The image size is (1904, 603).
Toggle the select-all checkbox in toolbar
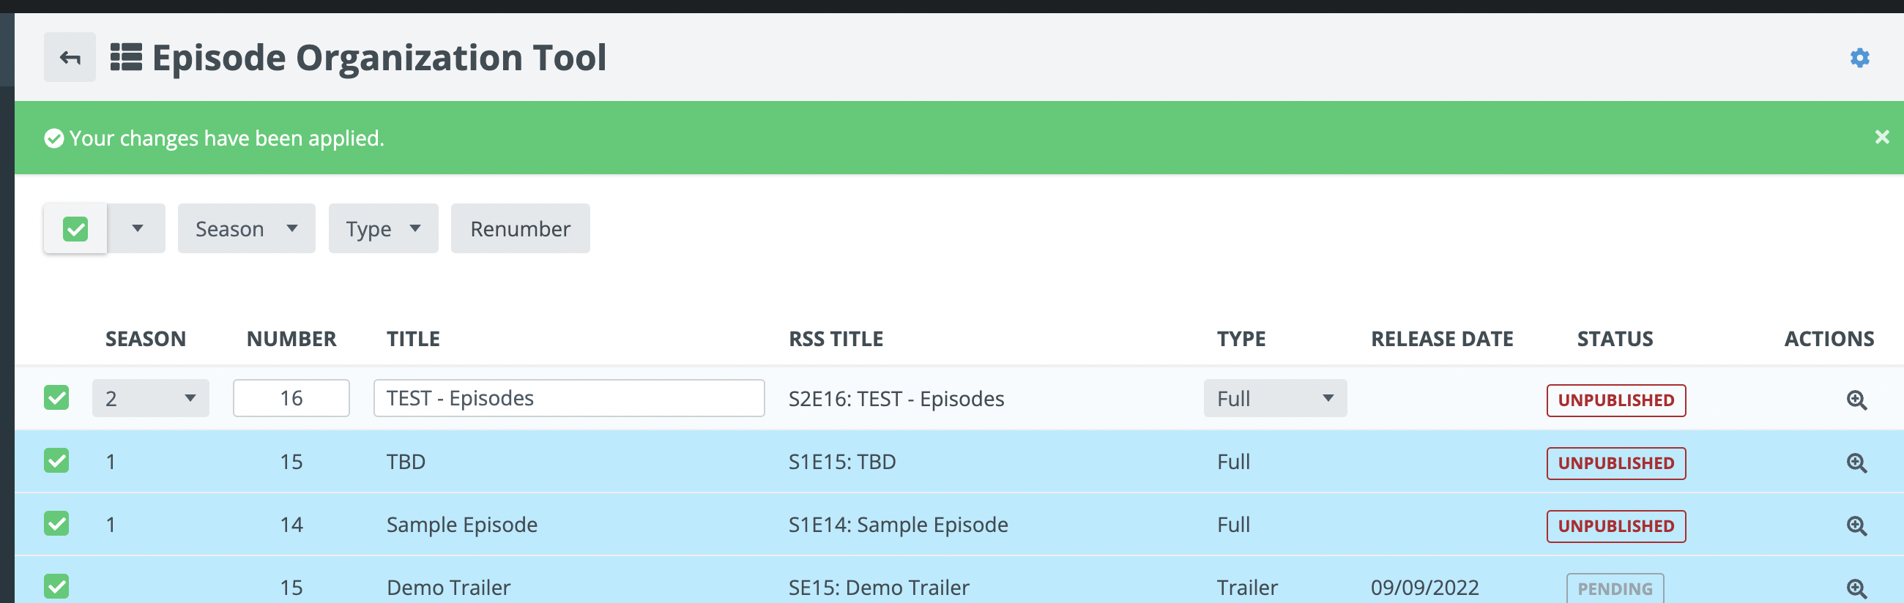(75, 229)
